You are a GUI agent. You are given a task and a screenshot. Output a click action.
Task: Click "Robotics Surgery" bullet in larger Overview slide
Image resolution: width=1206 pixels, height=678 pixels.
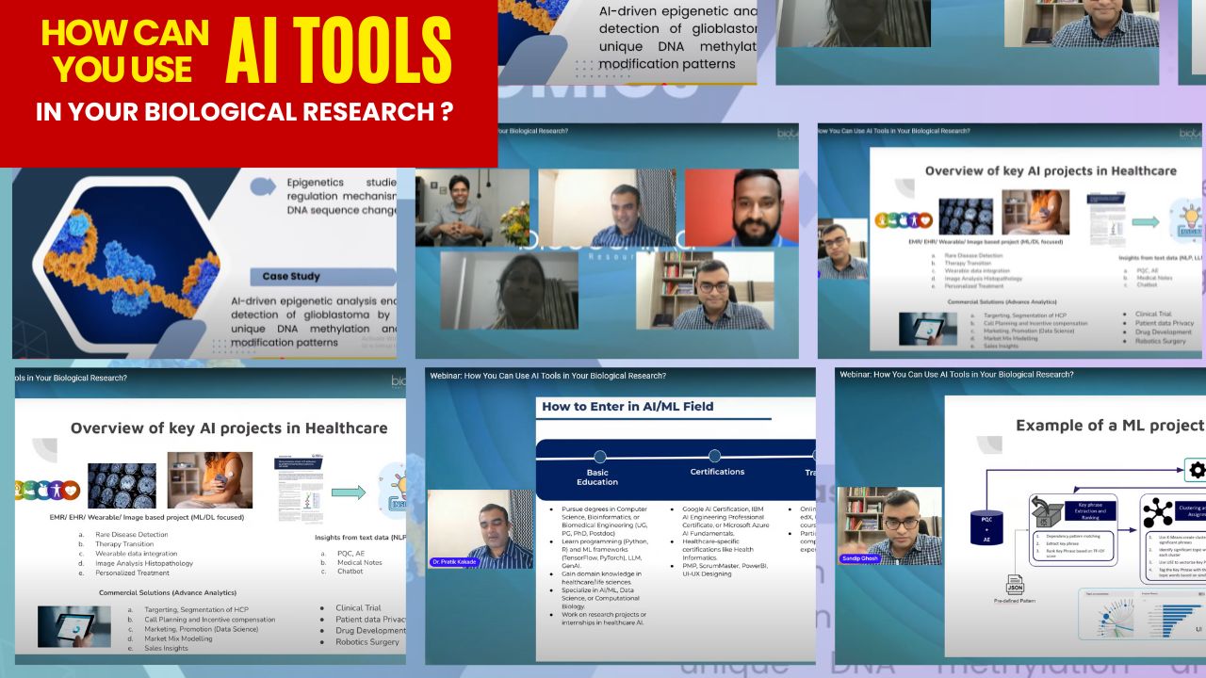tap(367, 641)
